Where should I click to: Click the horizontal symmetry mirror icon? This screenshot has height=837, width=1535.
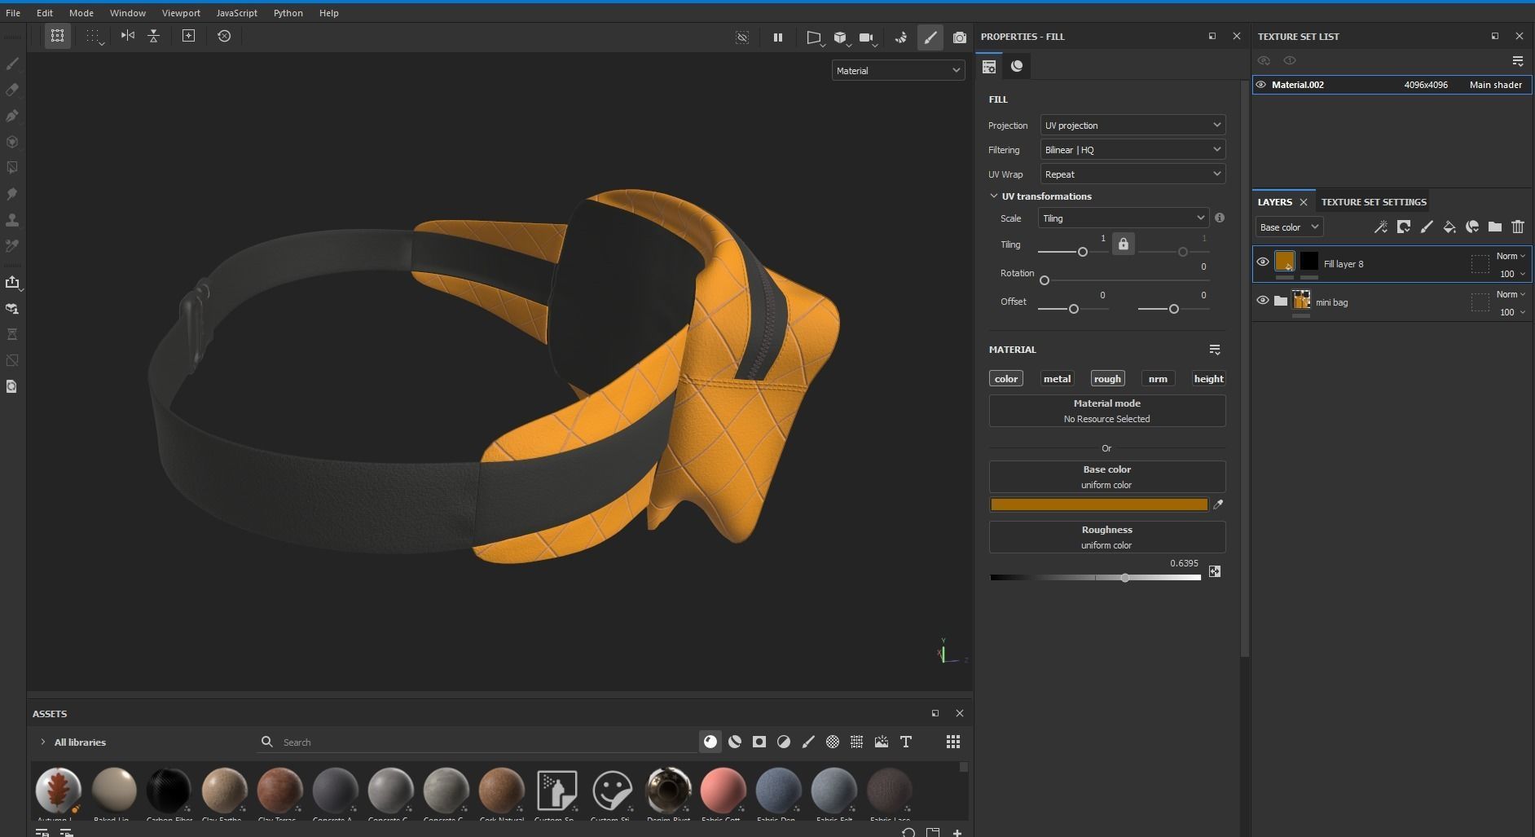pos(128,36)
